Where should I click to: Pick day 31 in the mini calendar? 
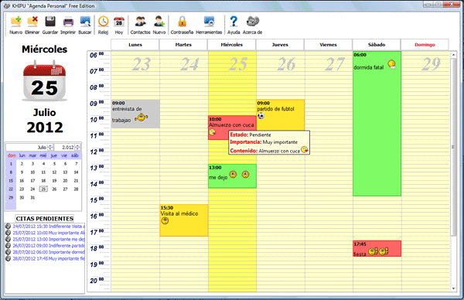point(32,198)
